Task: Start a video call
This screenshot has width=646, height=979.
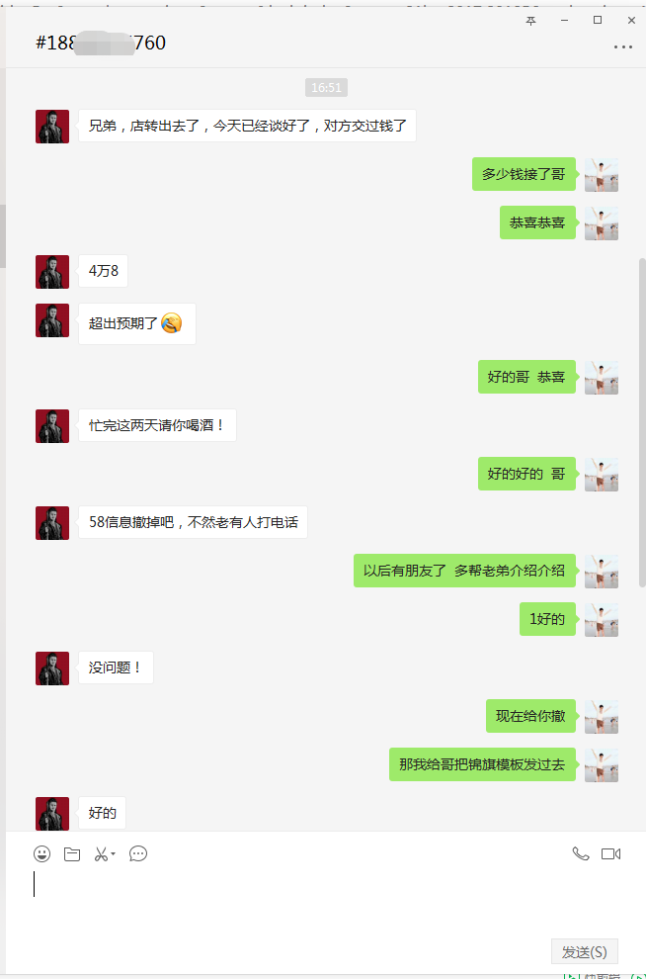Action: (610, 853)
